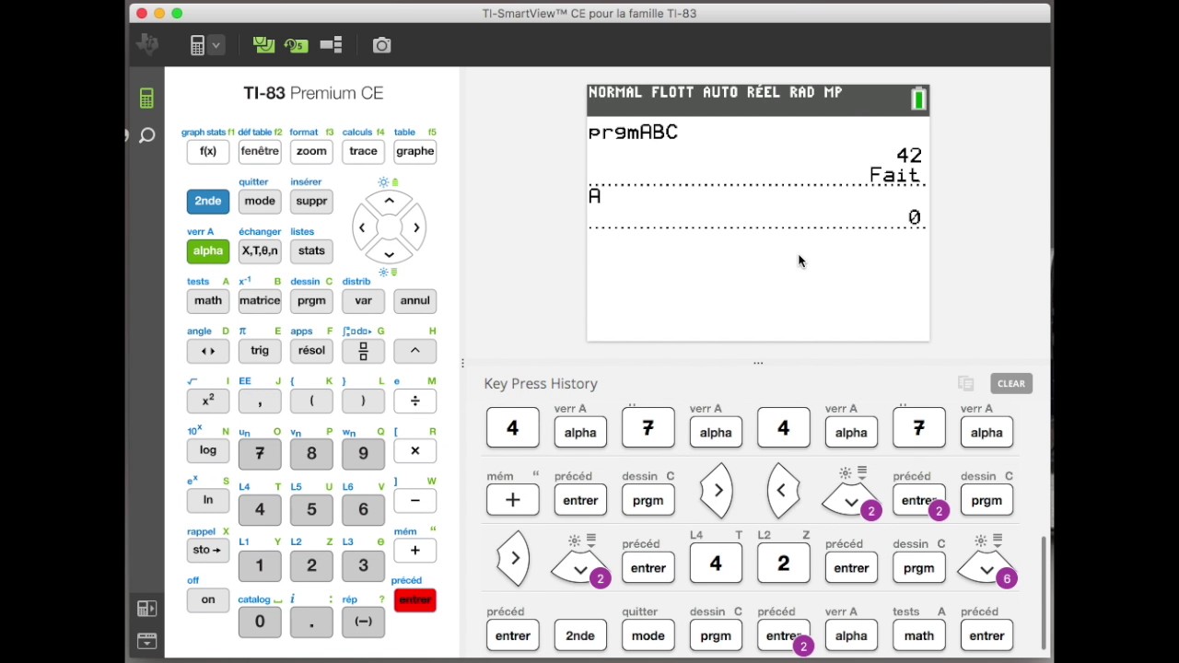Screen dimensions: 1179x663
Task: Click the down arrow on the calculator directional pad
Action: 389,254
